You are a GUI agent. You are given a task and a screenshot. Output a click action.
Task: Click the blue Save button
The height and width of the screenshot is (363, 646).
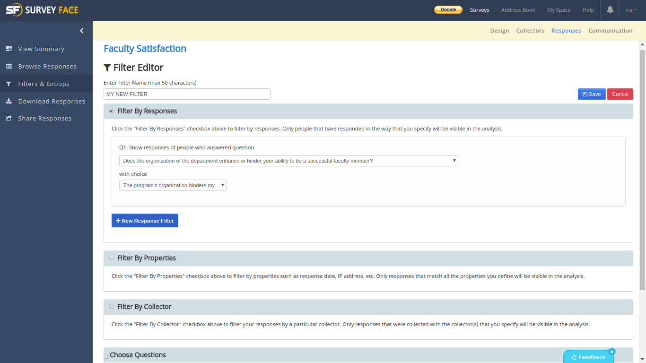(591, 94)
